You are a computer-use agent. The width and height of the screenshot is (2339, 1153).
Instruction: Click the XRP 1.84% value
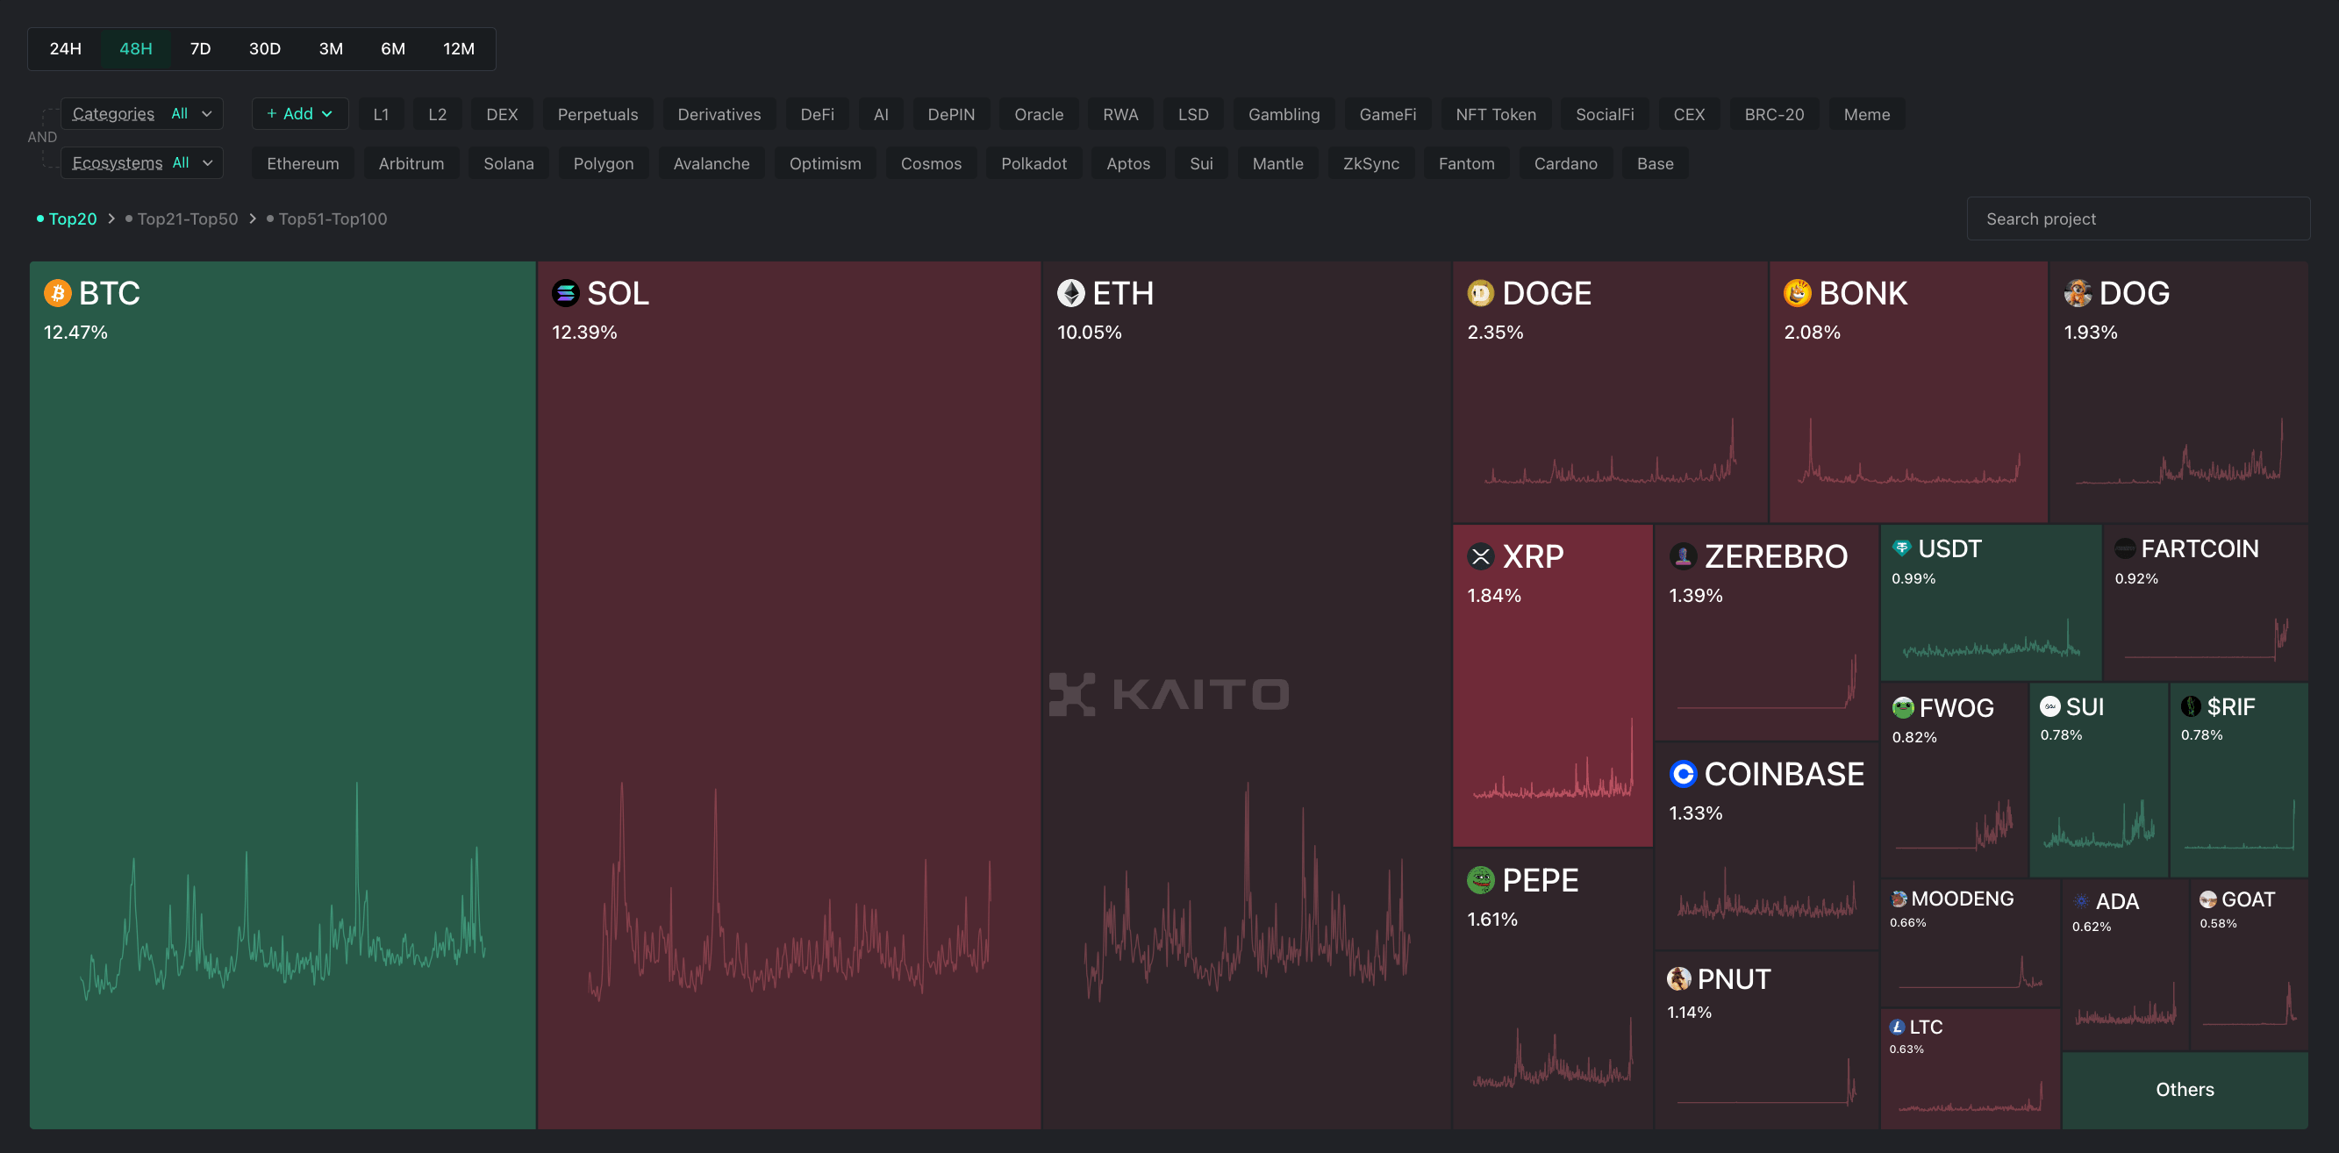(1493, 596)
